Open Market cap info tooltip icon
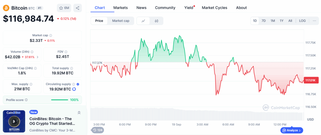 pyautogui.click(x=51, y=35)
